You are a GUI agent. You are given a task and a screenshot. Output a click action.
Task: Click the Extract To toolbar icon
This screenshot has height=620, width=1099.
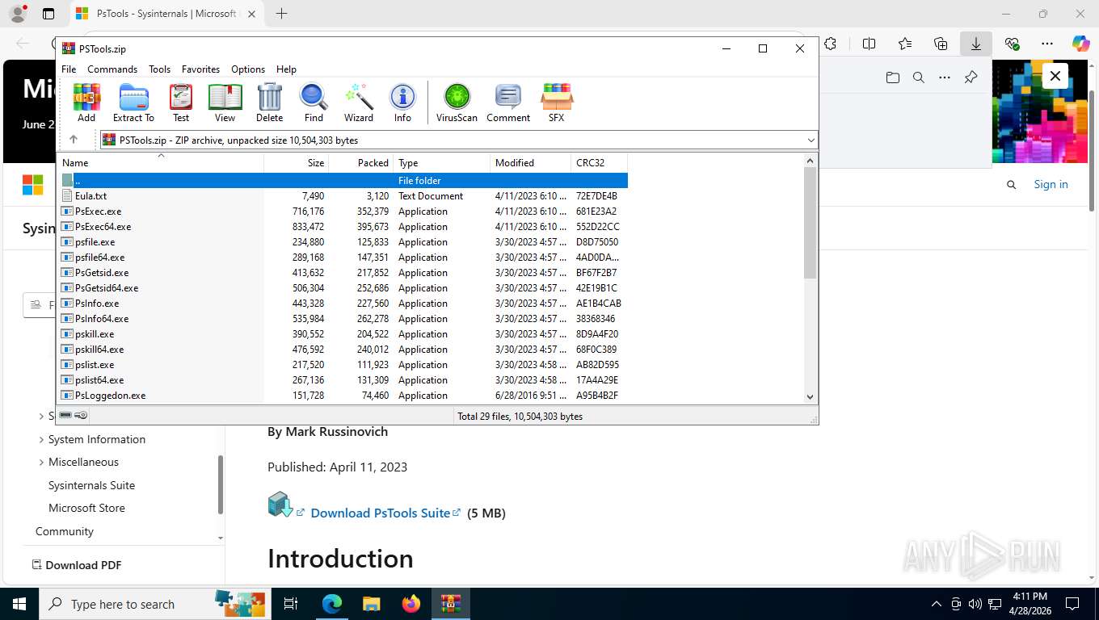click(133, 103)
